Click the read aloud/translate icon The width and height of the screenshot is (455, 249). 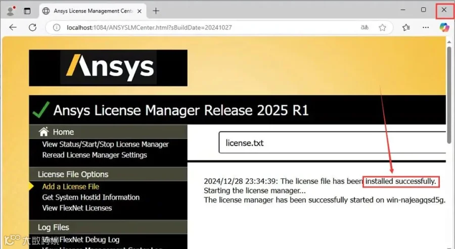[x=365, y=28]
